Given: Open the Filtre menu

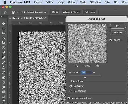Looking at the screenshot, I should tap(107, 2).
